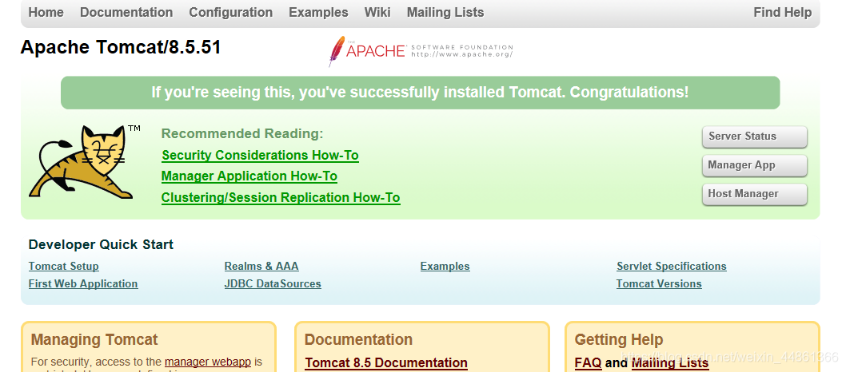Screen dimensions: 846x372
Task: Click the Apache Tomcat/8.5.51 heading
Action: tap(121, 47)
